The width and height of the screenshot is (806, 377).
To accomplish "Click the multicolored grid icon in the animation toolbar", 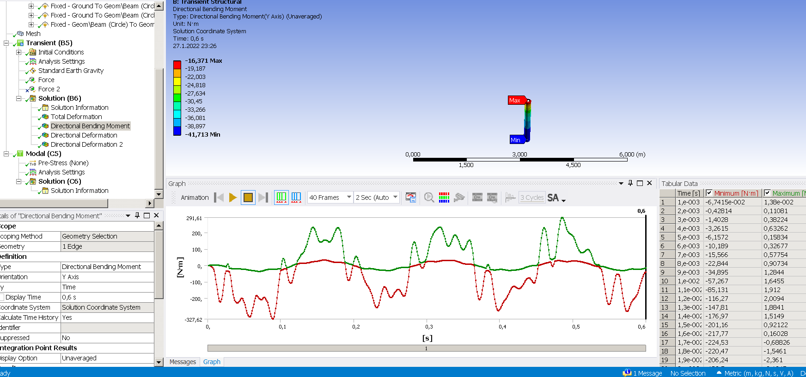I will click(444, 197).
